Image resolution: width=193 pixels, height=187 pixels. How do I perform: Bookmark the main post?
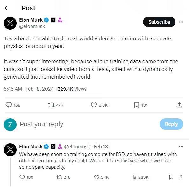[x=136, y=105]
